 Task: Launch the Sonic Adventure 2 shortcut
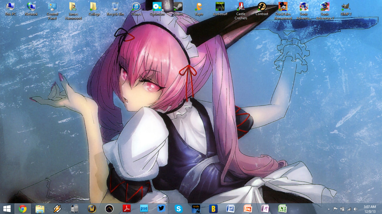coord(325,11)
